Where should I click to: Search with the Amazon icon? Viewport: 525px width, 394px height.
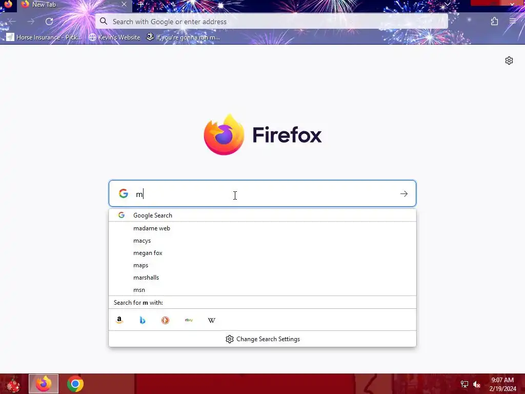pos(119,320)
